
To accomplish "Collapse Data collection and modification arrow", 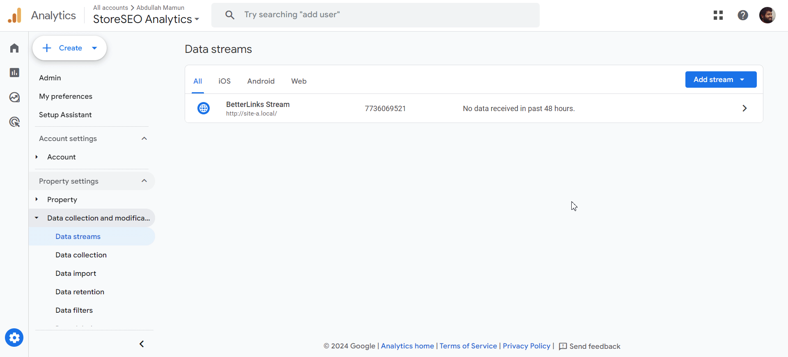I will [37, 218].
